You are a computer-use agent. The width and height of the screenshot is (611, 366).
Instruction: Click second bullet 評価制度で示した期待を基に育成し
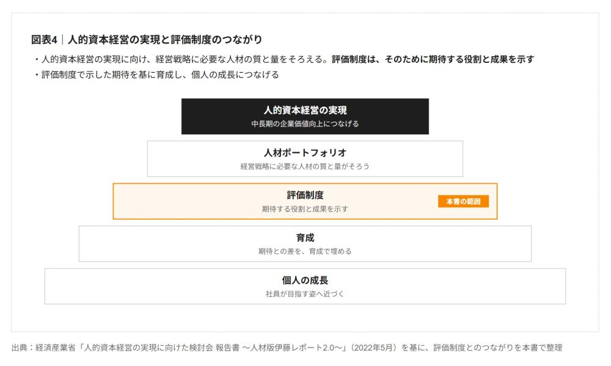[156, 75]
